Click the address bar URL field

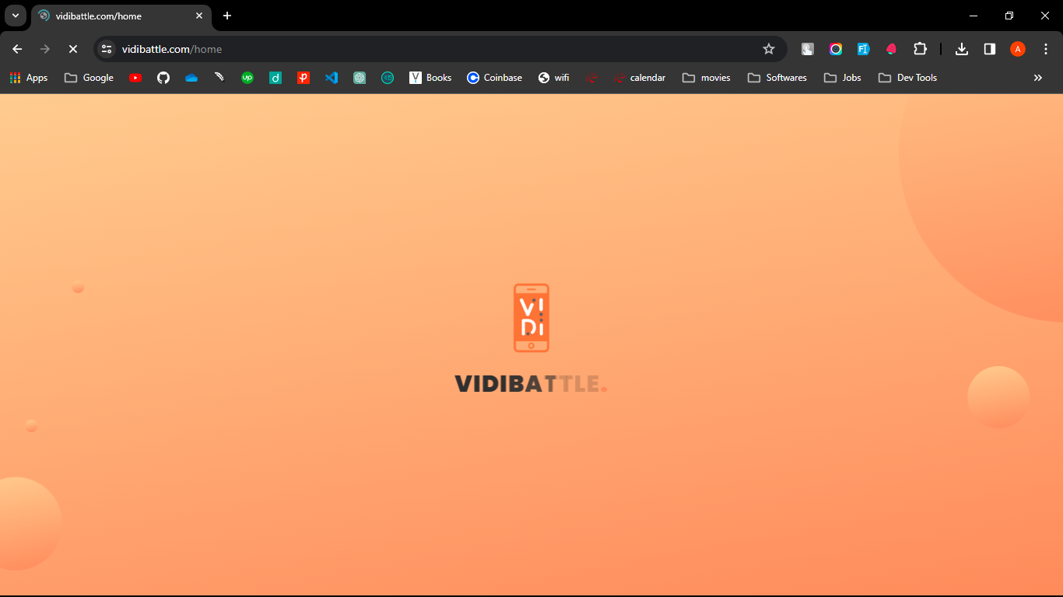click(440, 49)
